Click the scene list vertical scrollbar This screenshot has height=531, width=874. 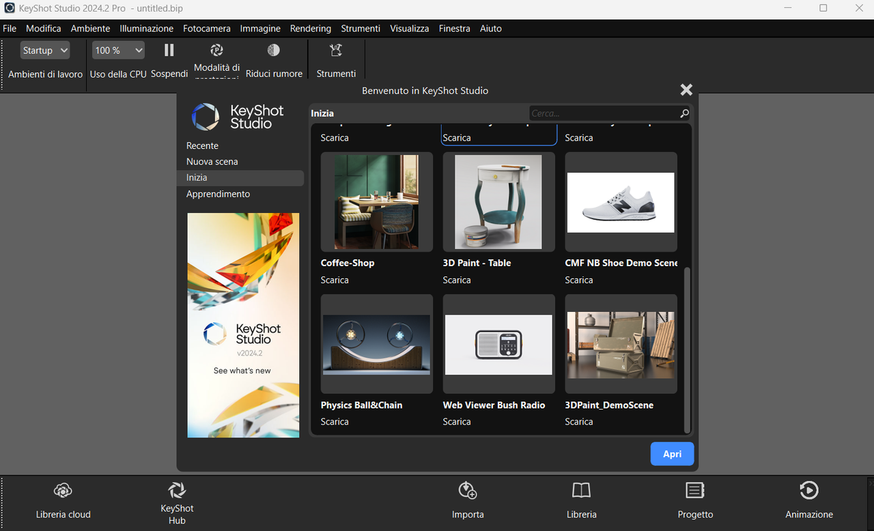(x=687, y=349)
